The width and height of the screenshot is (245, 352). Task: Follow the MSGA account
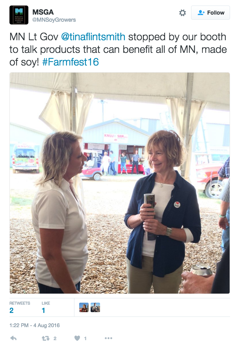[x=210, y=13]
